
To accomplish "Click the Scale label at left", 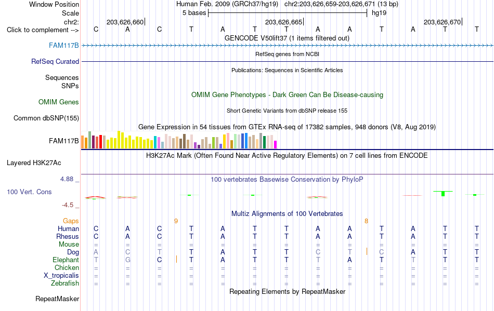I will click(71, 13).
